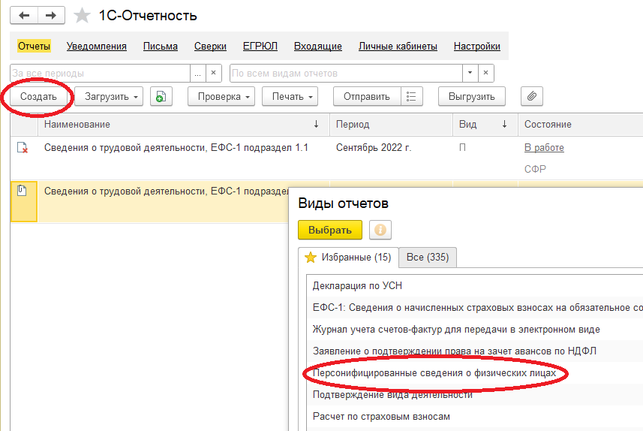Open the Проверка dropdown menu

pos(221,96)
